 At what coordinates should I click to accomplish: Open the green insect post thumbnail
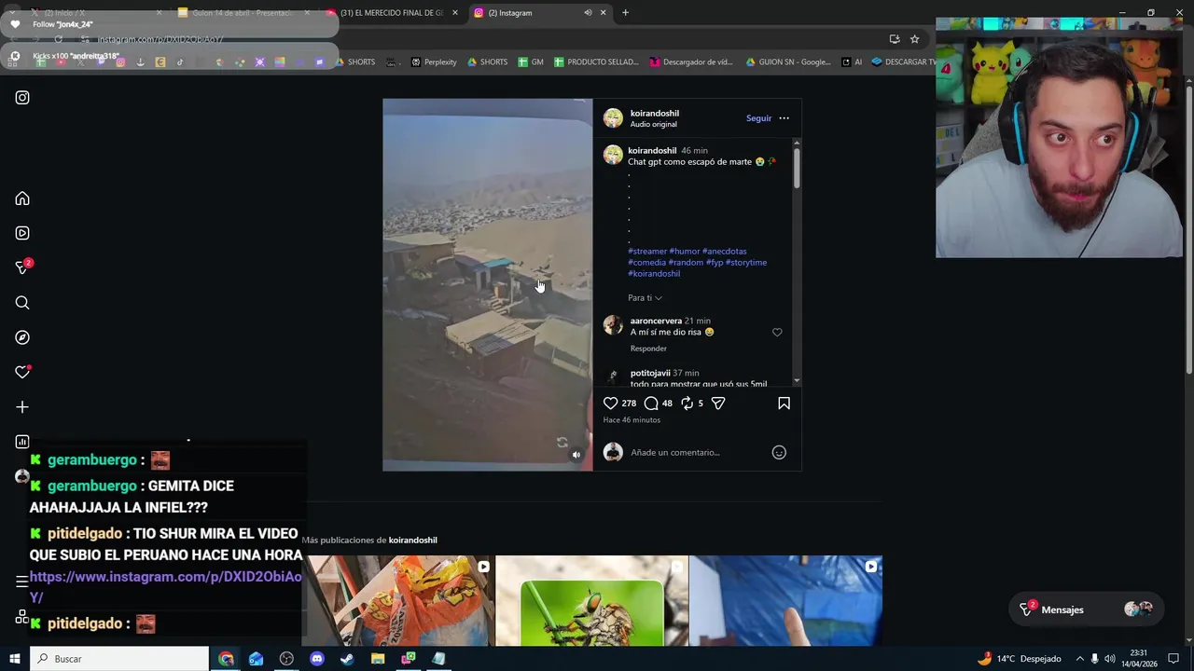591,601
